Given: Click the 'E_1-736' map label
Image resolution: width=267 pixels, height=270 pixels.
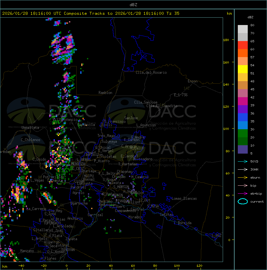Looking at the screenshot, I should 181,95.
